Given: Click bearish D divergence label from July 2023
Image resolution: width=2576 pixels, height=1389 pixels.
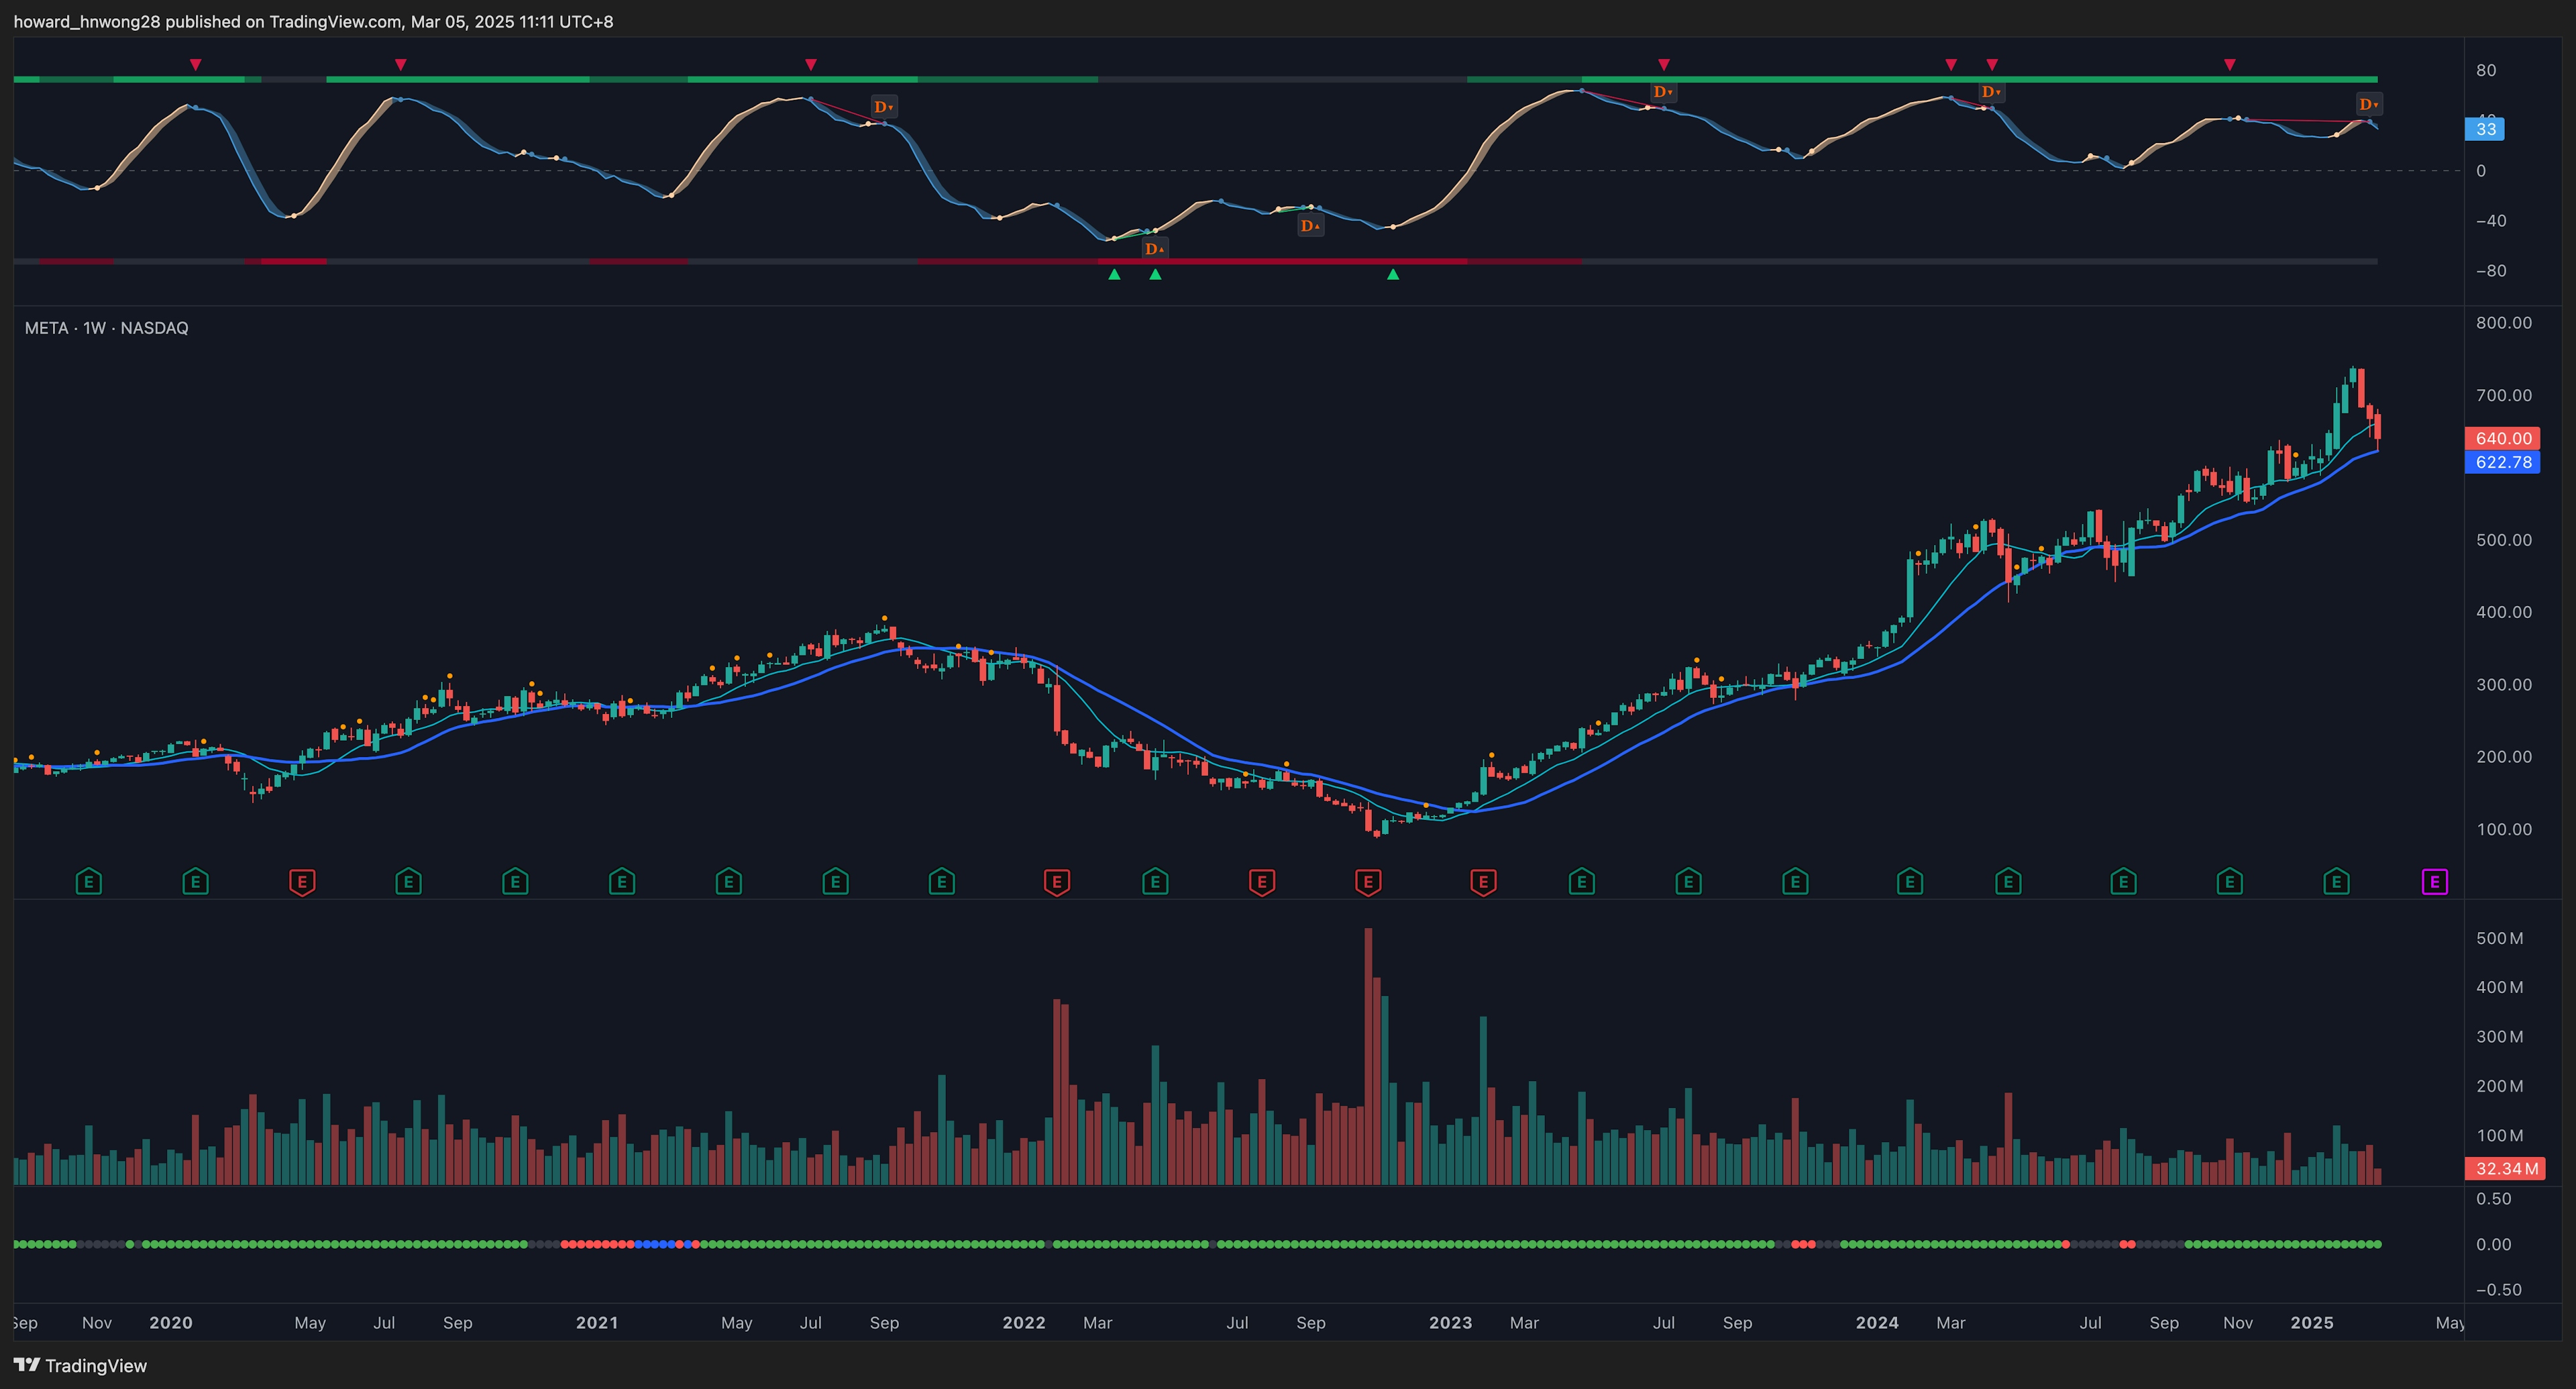Looking at the screenshot, I should coord(1663,92).
